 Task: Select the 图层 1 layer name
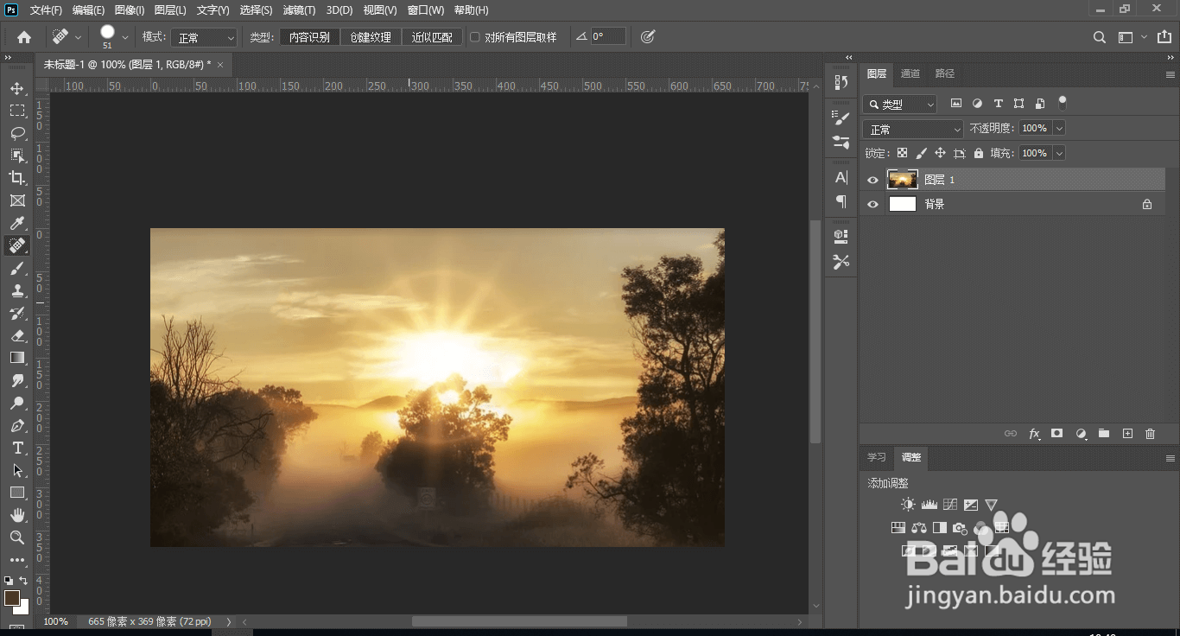(x=940, y=180)
